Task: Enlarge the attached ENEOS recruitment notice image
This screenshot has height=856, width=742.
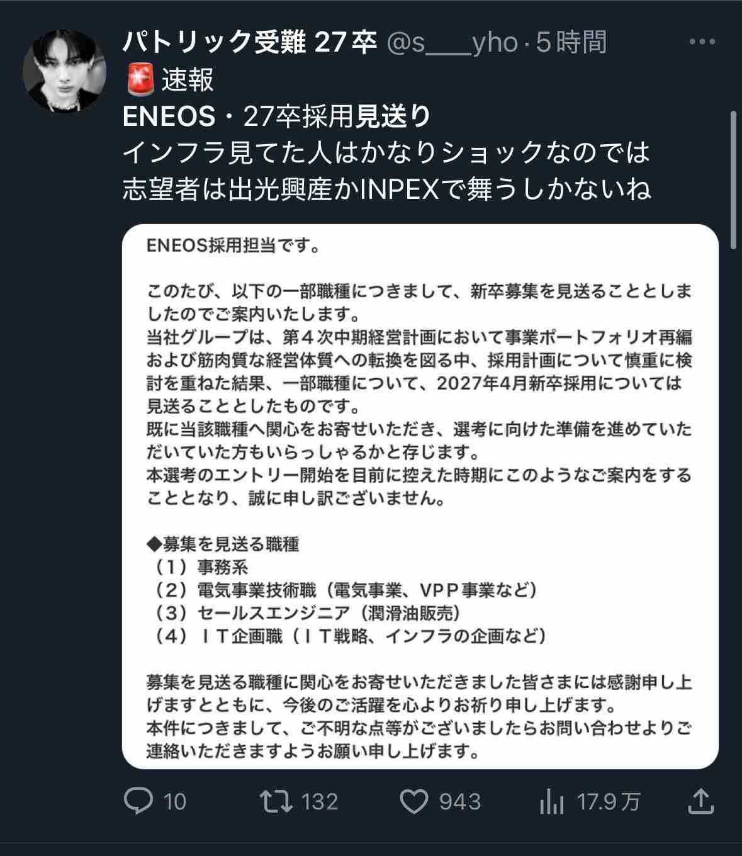Action: [x=420, y=496]
